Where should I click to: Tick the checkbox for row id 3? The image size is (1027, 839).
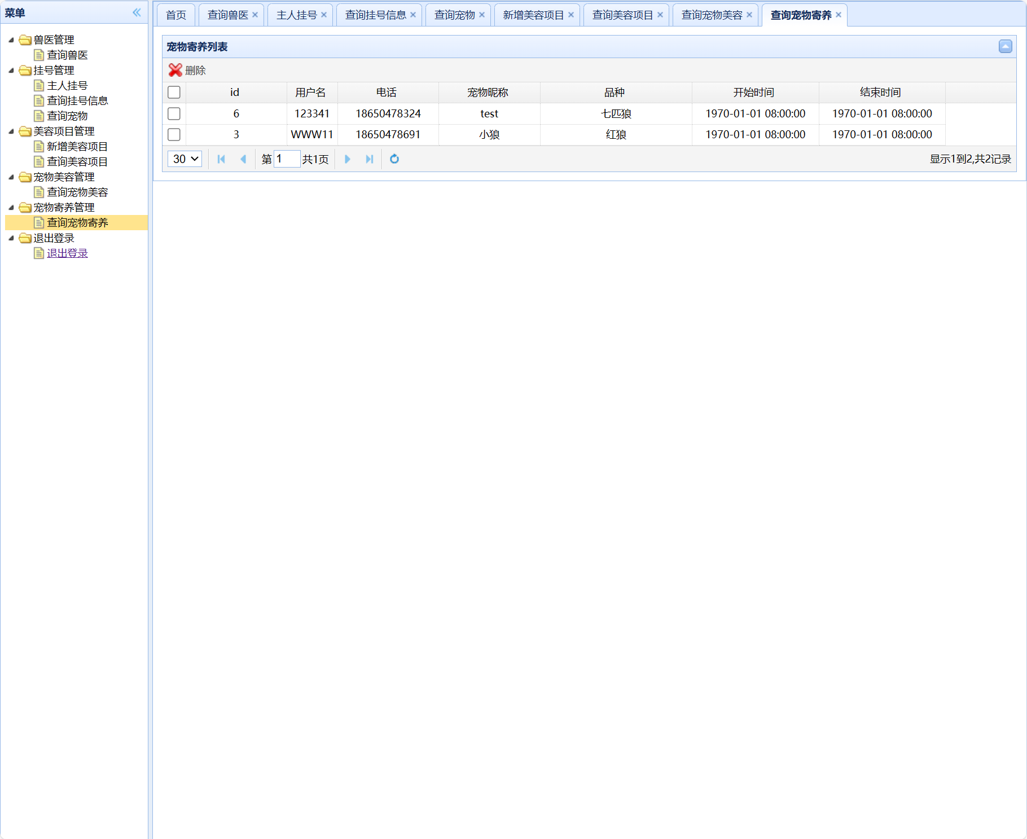pyautogui.click(x=174, y=134)
